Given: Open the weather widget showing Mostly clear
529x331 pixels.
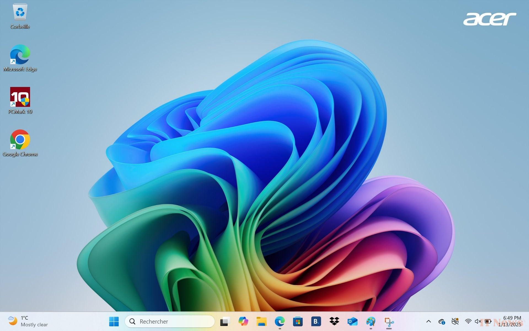Looking at the screenshot, I should click(x=28, y=321).
